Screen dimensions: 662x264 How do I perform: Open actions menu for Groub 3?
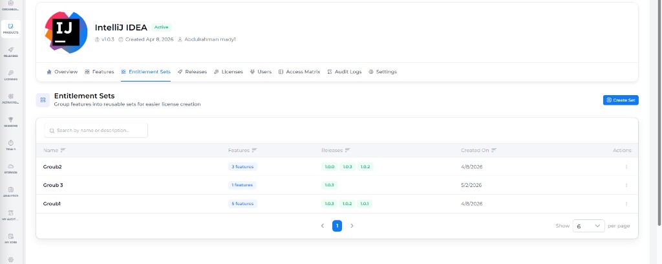[626, 185]
